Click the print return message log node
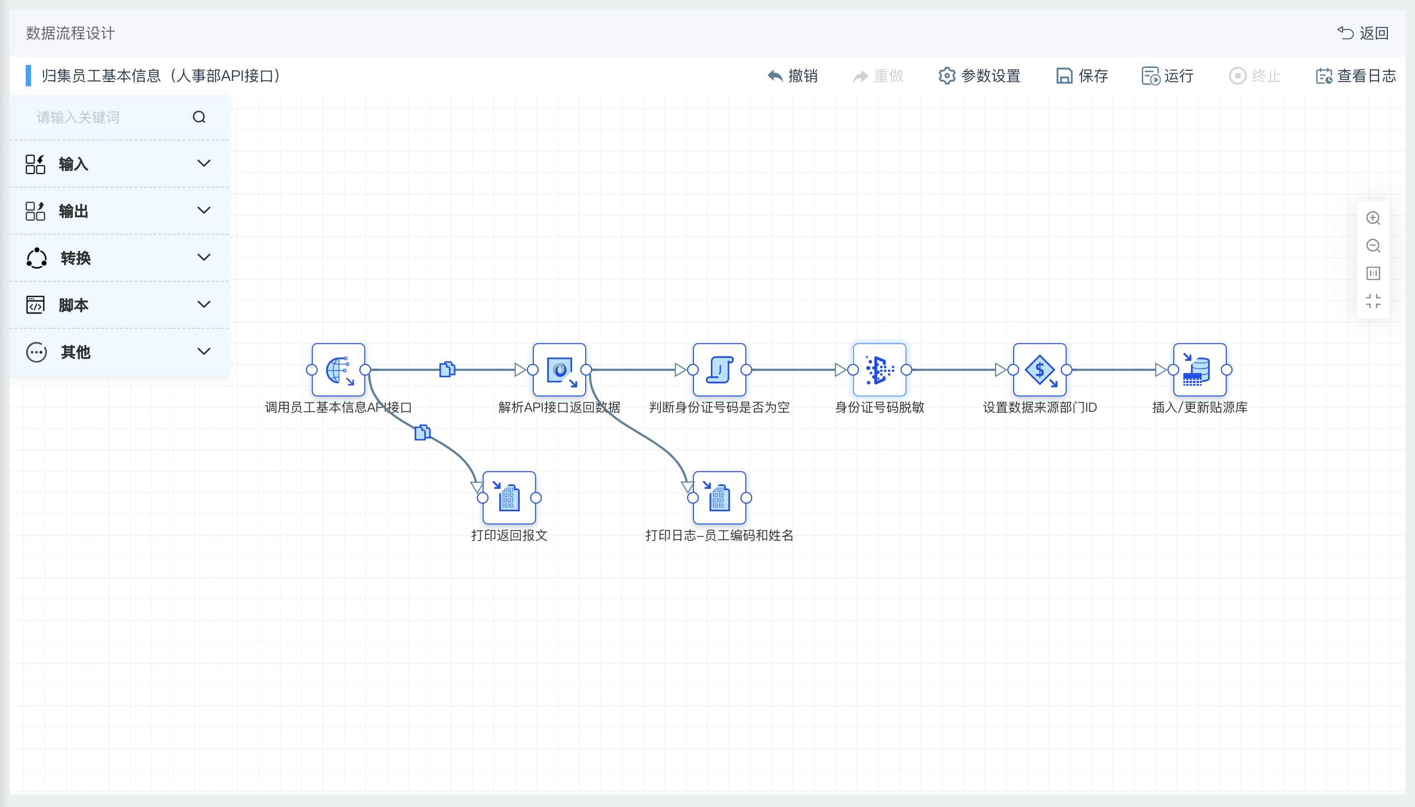The height and width of the screenshot is (807, 1415). (509, 498)
